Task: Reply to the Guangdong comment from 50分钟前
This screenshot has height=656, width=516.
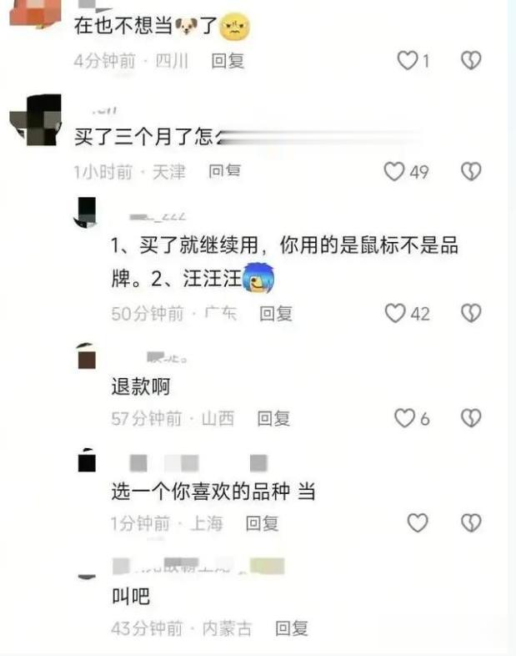Action: pos(276,314)
